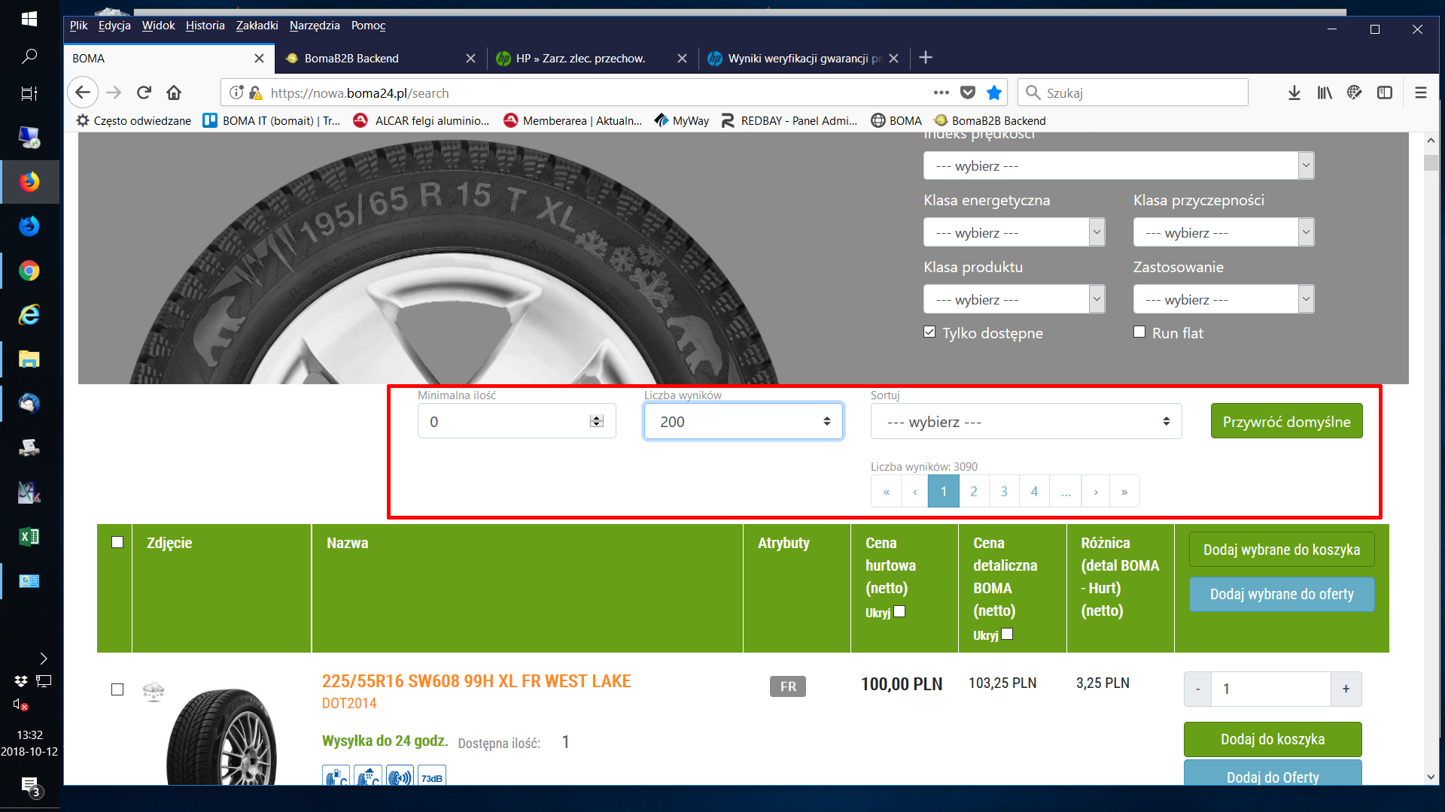This screenshot has width=1445, height=812.
Task: Click the plus quantity stepper button
Action: point(1346,689)
